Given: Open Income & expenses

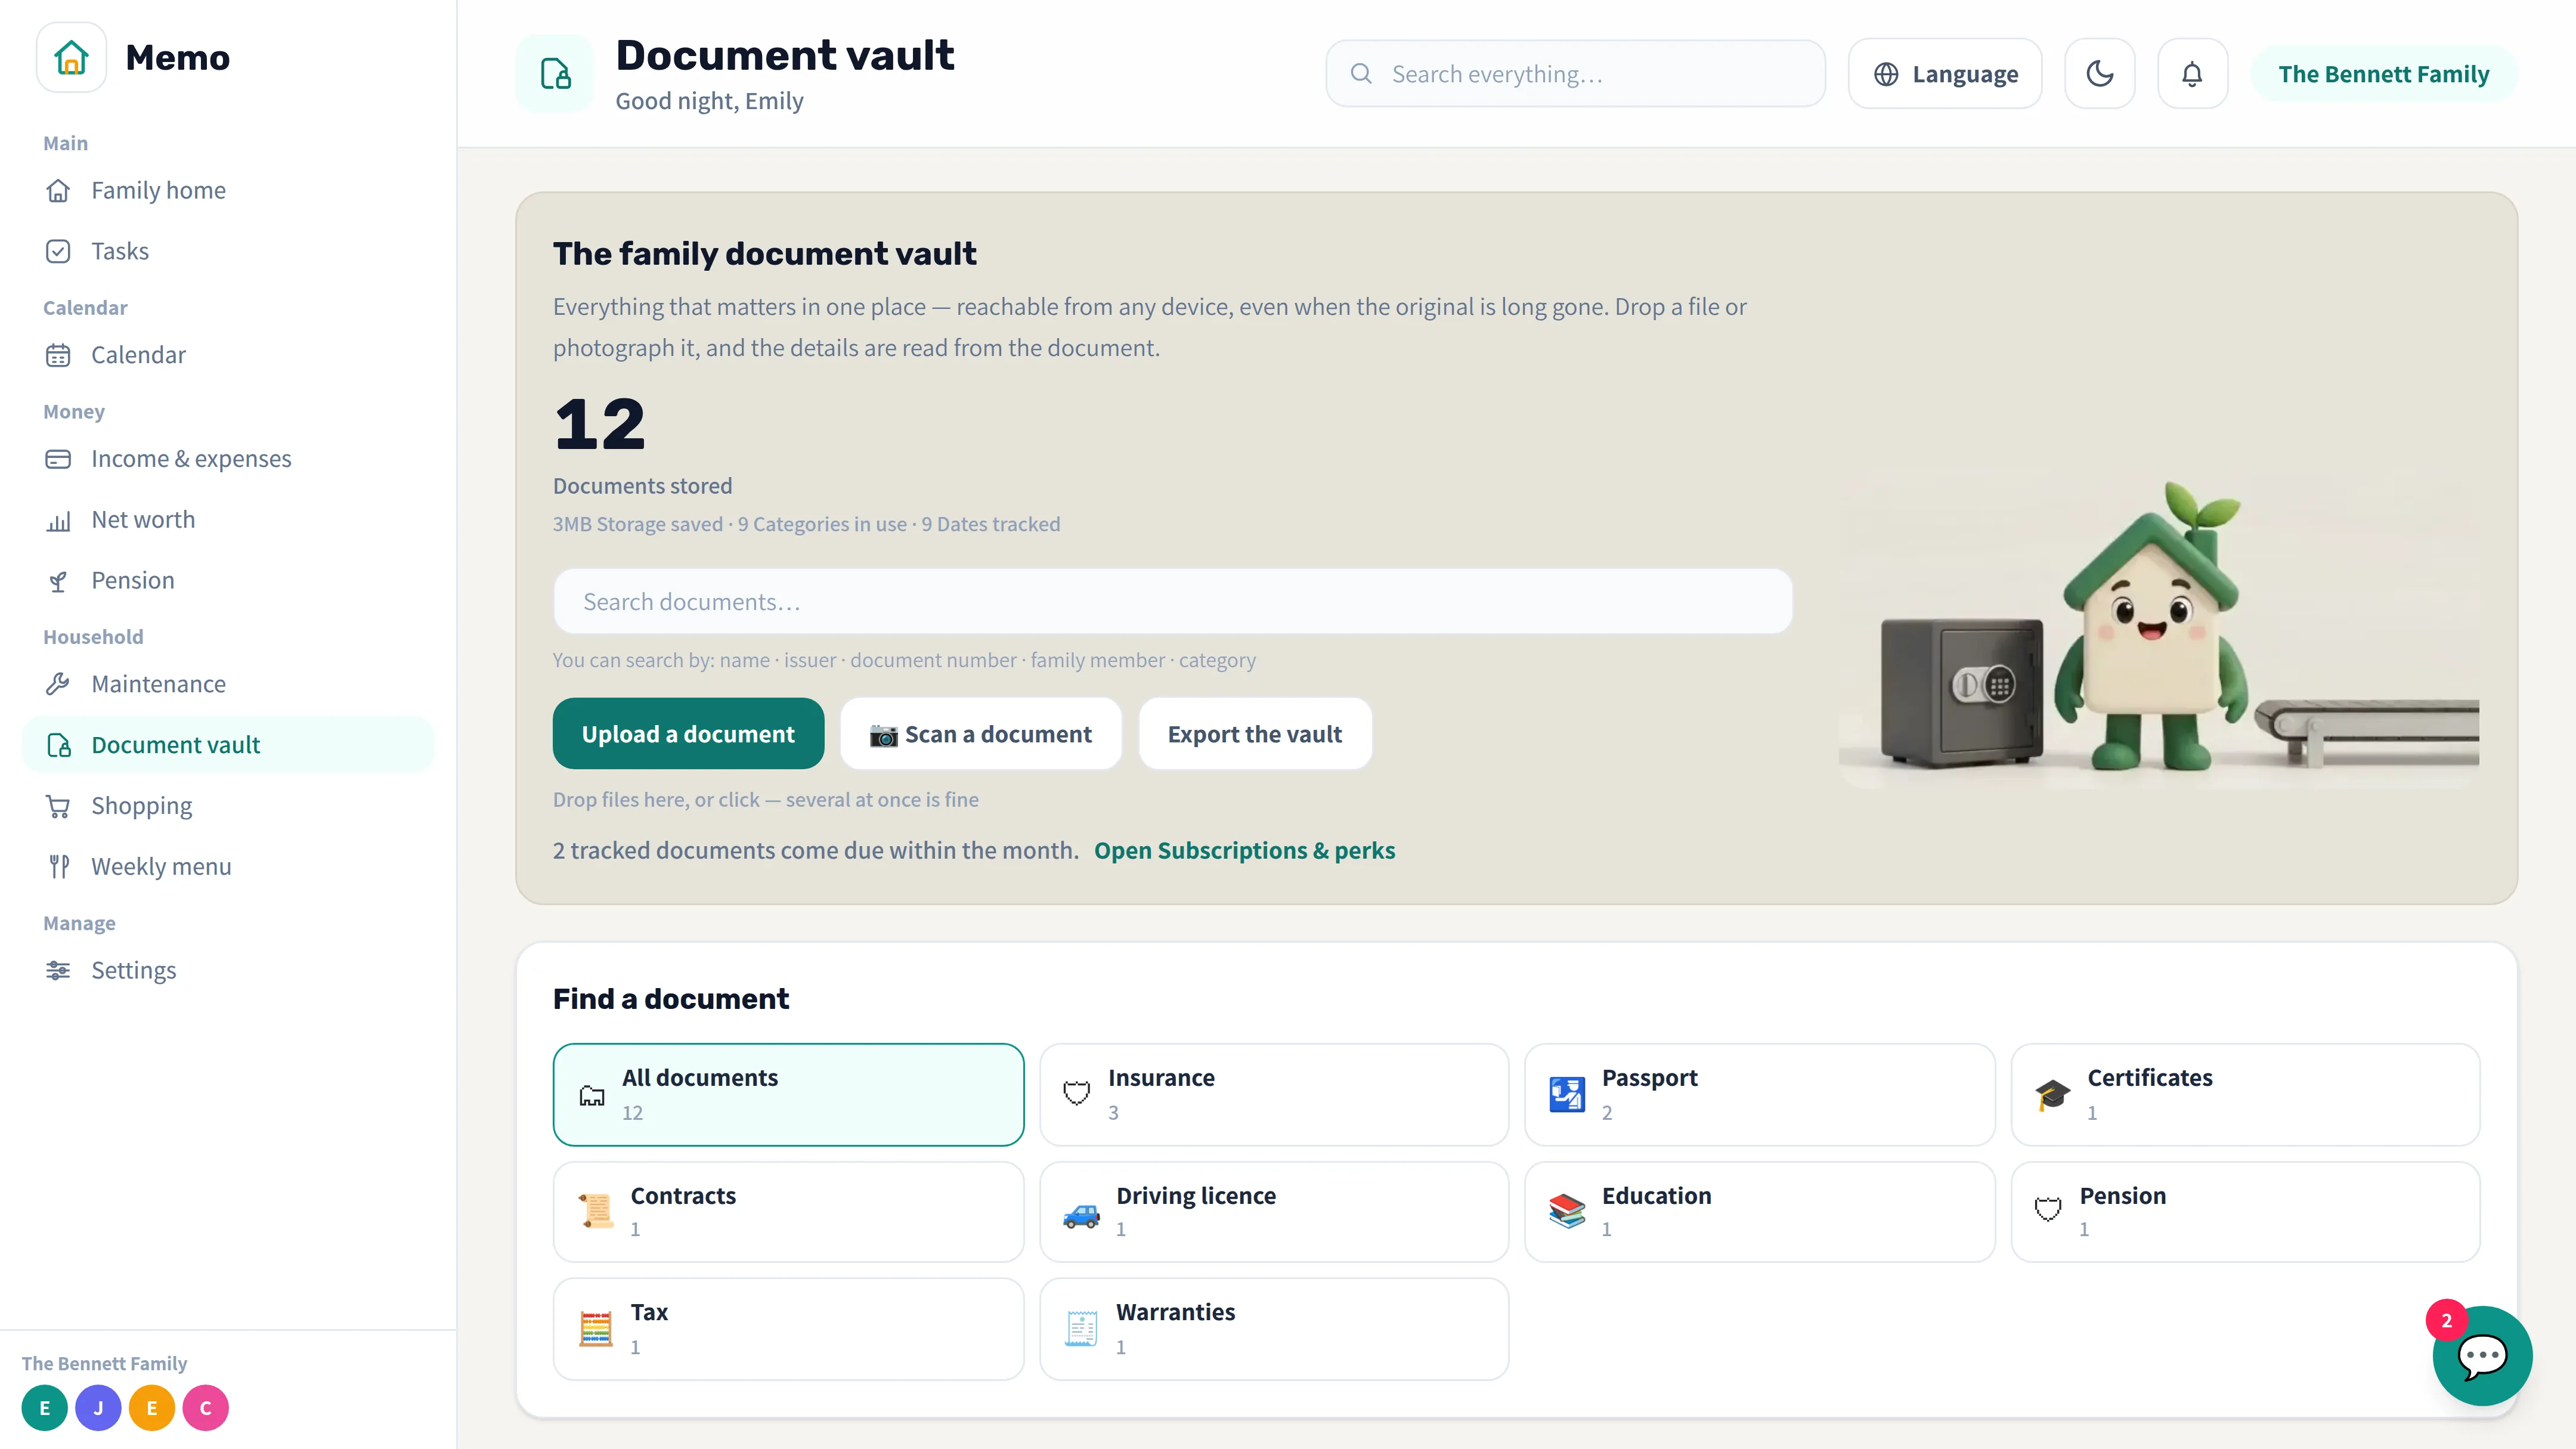Looking at the screenshot, I should pyautogui.click(x=228, y=459).
